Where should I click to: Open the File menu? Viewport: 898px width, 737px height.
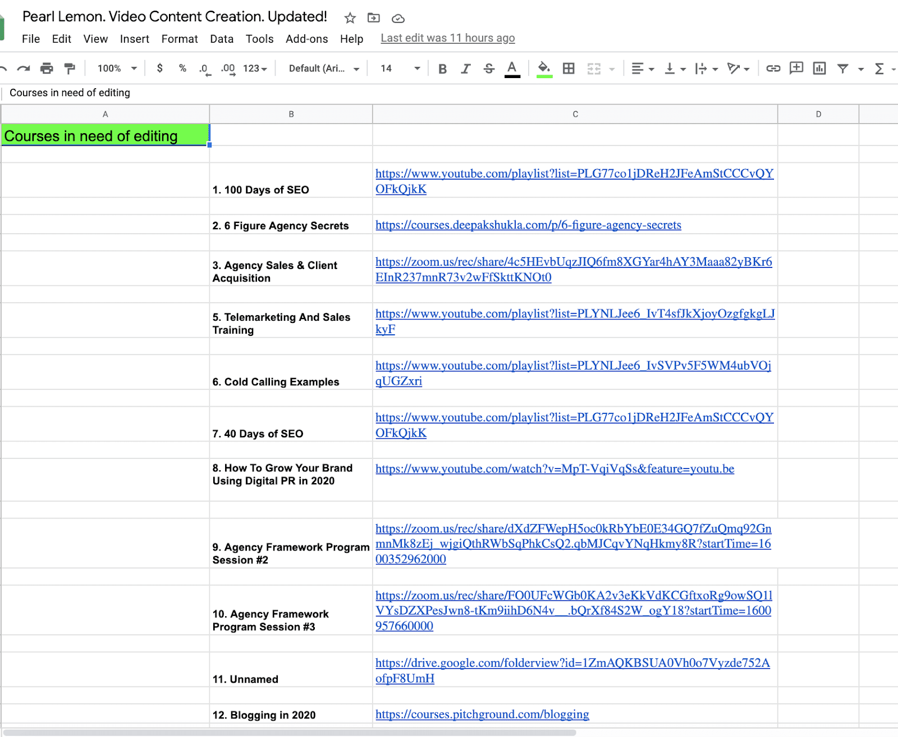pos(31,39)
